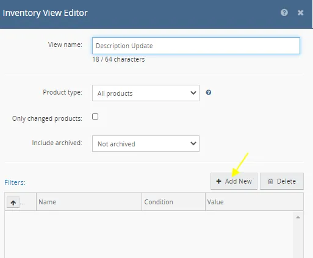Open help from the dialog header question mark
313x258 pixels.
[284, 13]
